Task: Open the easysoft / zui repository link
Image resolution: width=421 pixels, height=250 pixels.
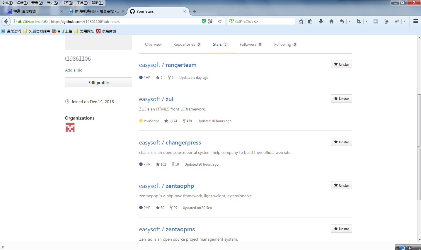Action: [x=156, y=99]
